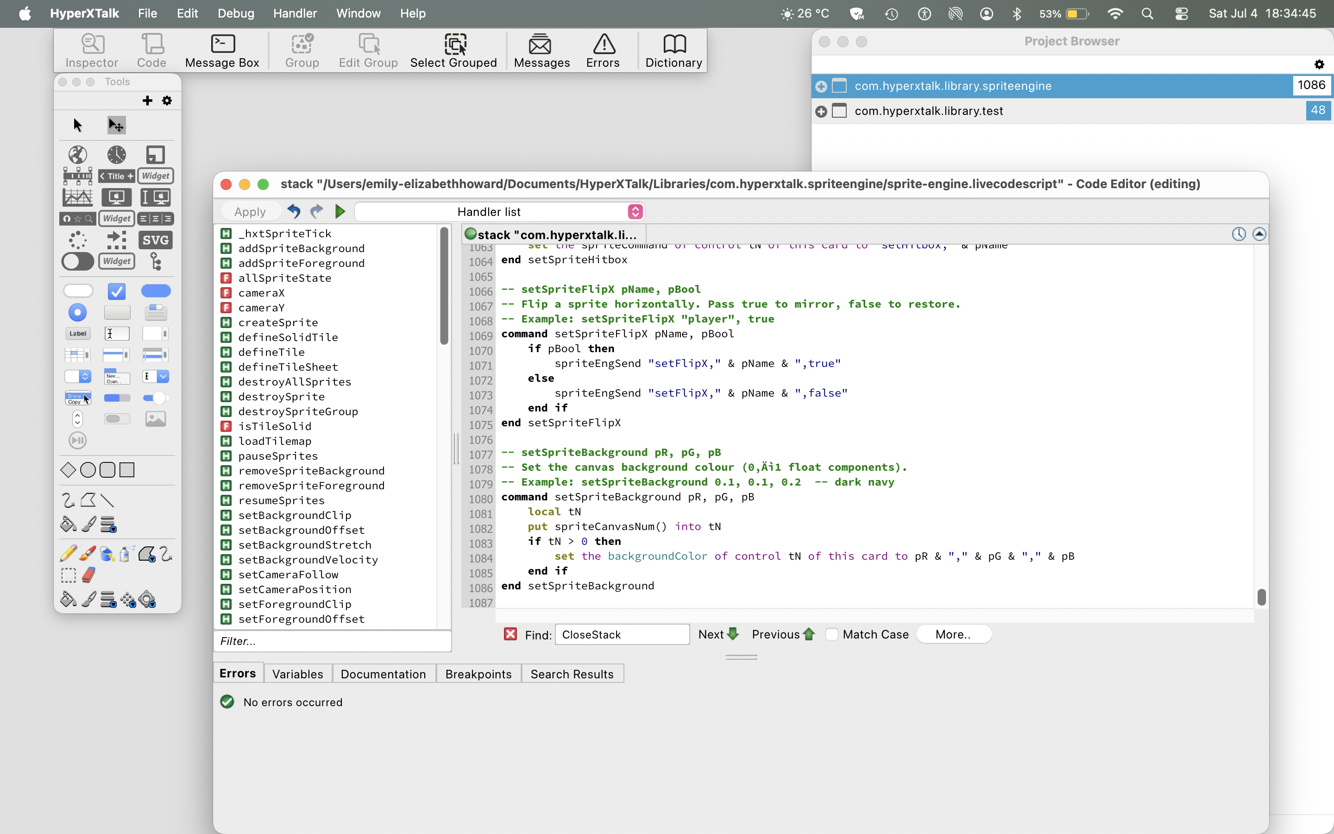Open the Dictionary
This screenshot has height=834, width=1334.
click(x=673, y=50)
